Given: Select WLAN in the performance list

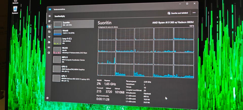Looking at the screenshot, I should (73, 50).
